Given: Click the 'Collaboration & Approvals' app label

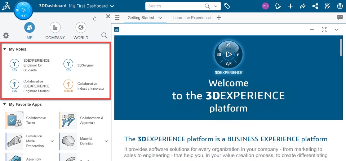Looking at the screenshot, I should click(92, 120).
